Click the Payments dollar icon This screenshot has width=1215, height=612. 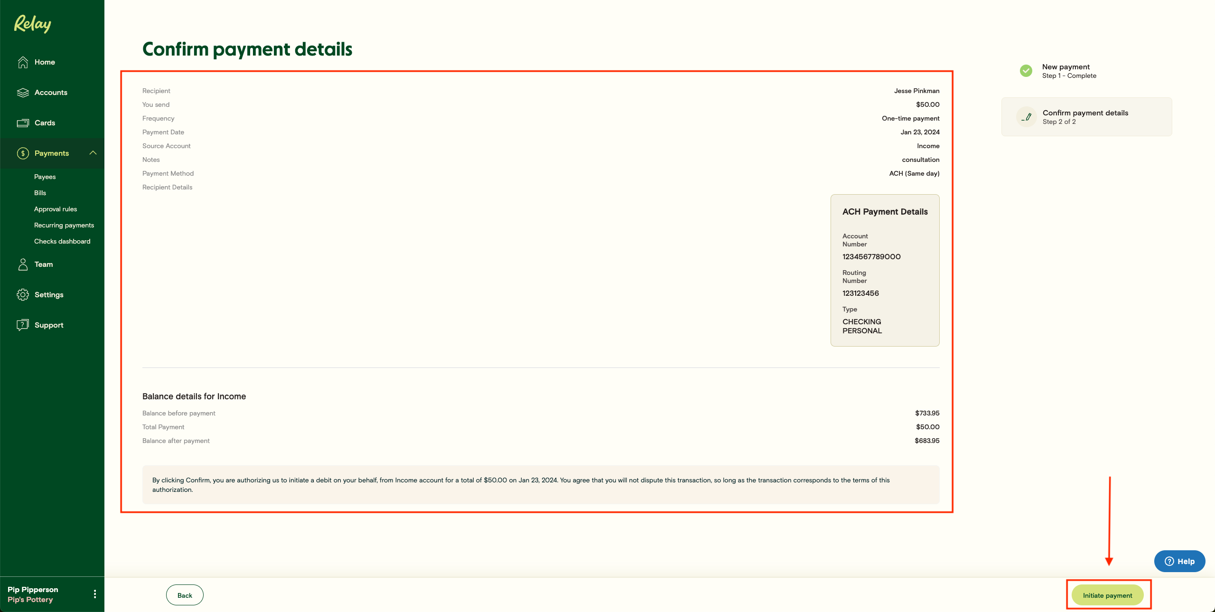coord(22,153)
